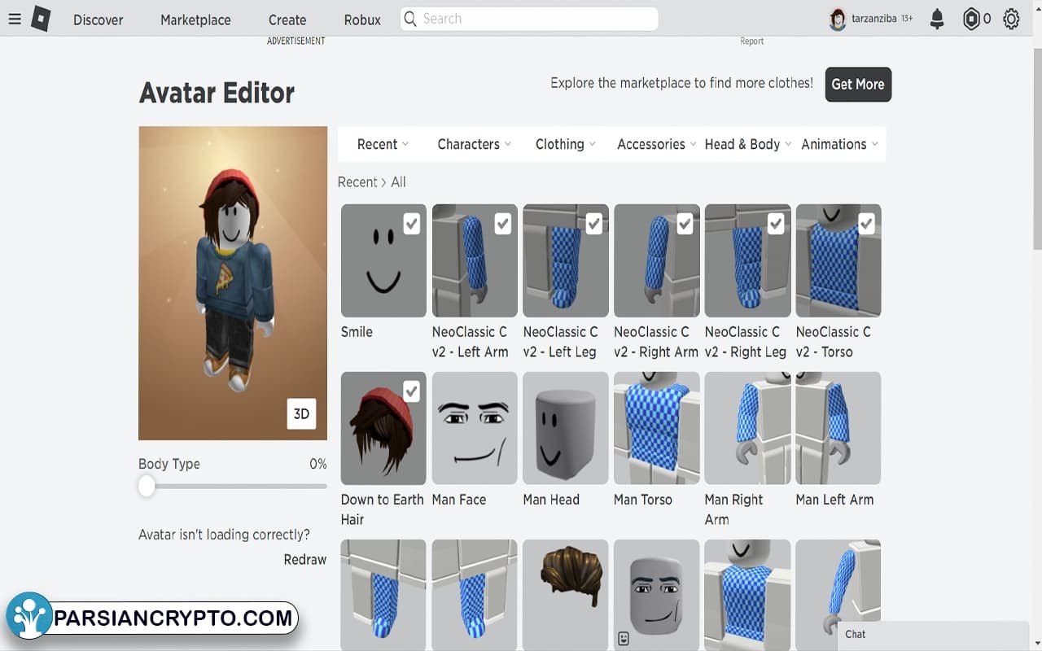Viewport: 1042px width, 651px height.
Task: Click the Robux balance icon
Action: 971,19
